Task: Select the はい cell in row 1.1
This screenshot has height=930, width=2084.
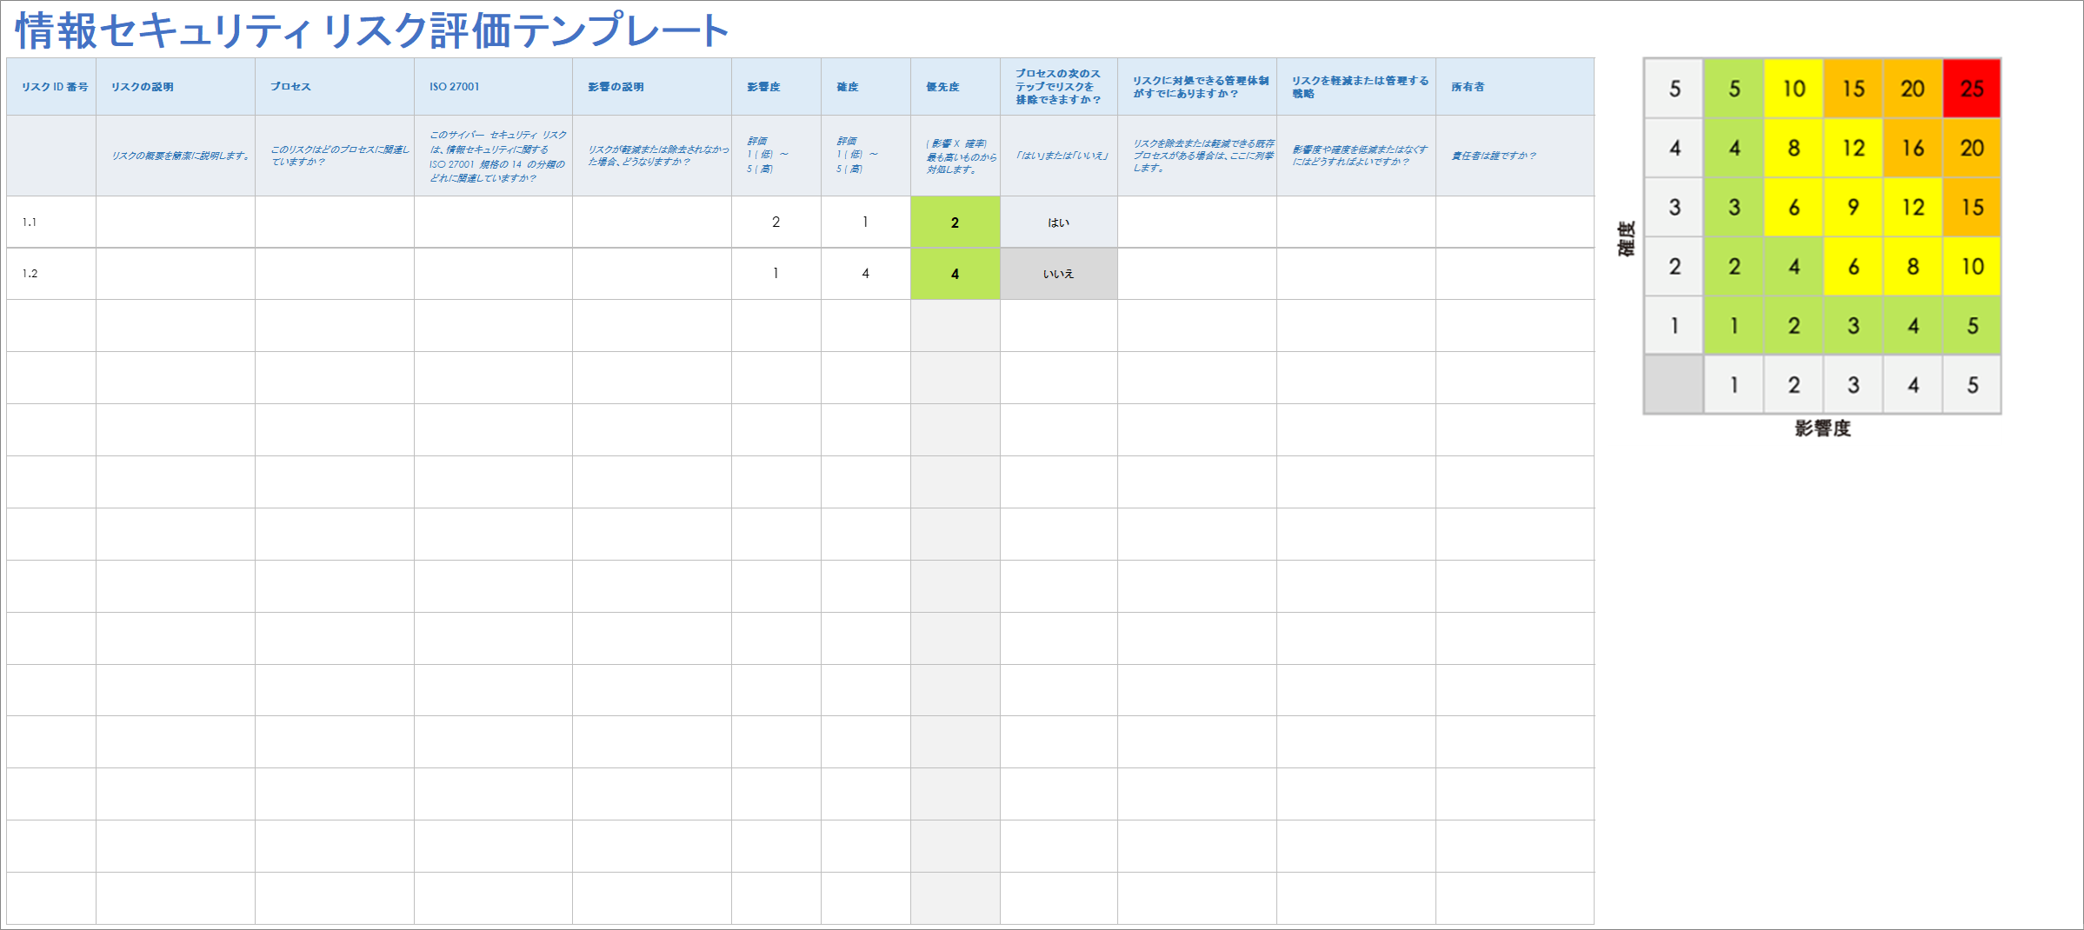Action: point(1059,222)
